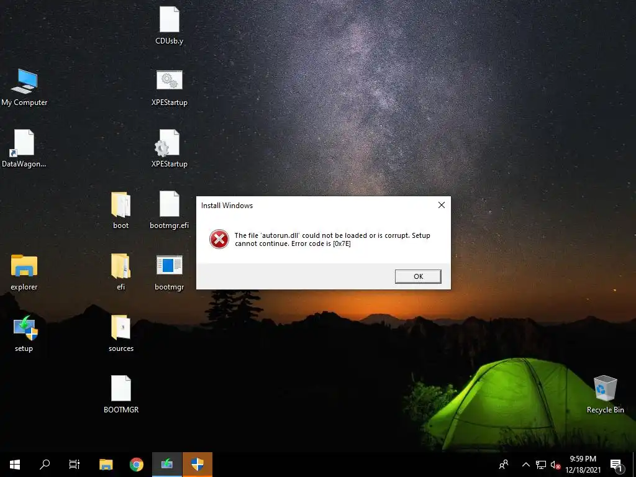The image size is (636, 477).
Task: Launch Google Chrome from the taskbar
Action: (136, 465)
